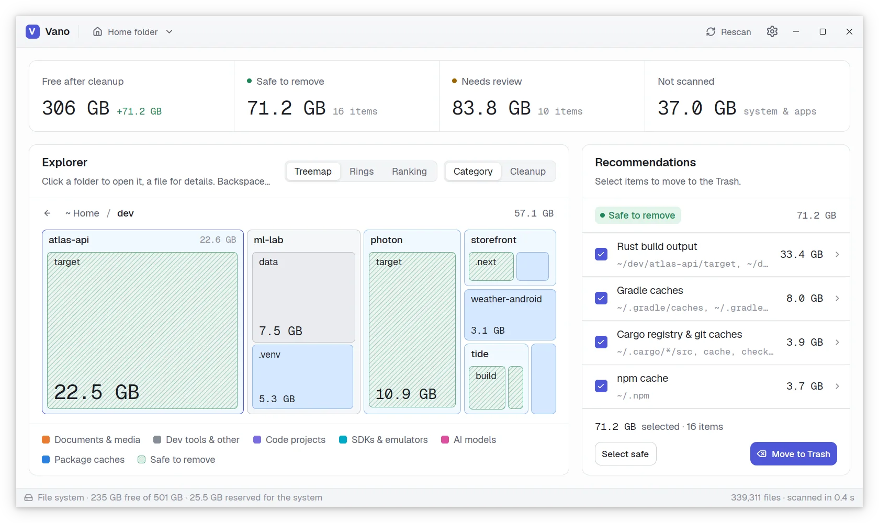This screenshot has width=879, height=523.
Task: Open the weather-android block
Action: 510,315
